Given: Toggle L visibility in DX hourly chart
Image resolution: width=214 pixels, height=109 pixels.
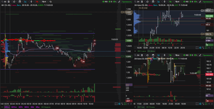Looking at the screenshot, I should click(x=196, y=55).
